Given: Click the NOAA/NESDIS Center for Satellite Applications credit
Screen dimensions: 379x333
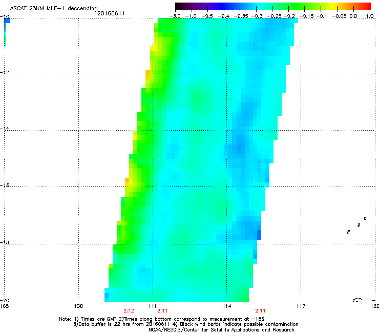Looking at the screenshot, I should click(221, 330).
